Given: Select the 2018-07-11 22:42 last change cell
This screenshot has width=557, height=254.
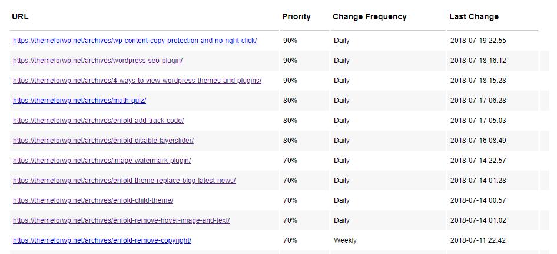Looking at the screenshot, I should click(x=478, y=240).
